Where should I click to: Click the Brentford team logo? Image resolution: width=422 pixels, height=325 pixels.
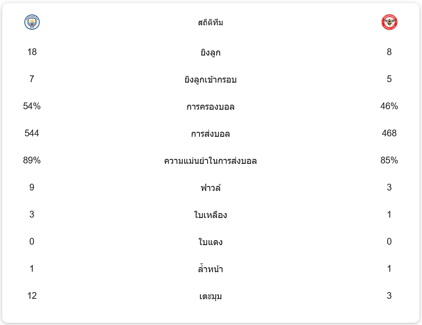[x=389, y=22]
